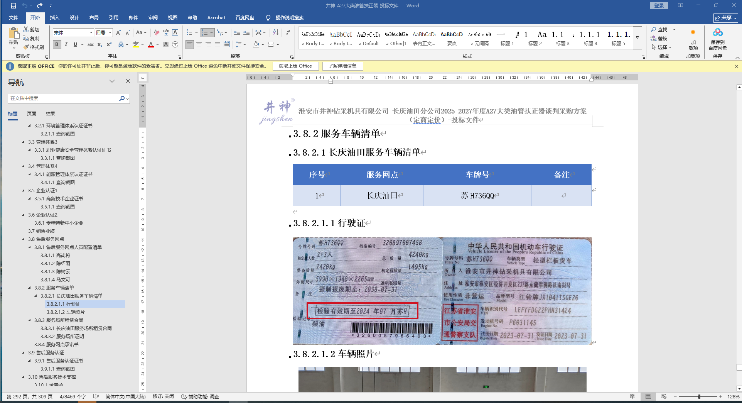Toggle align left for the paragraph
The width and height of the screenshot is (742, 403).
(189, 44)
